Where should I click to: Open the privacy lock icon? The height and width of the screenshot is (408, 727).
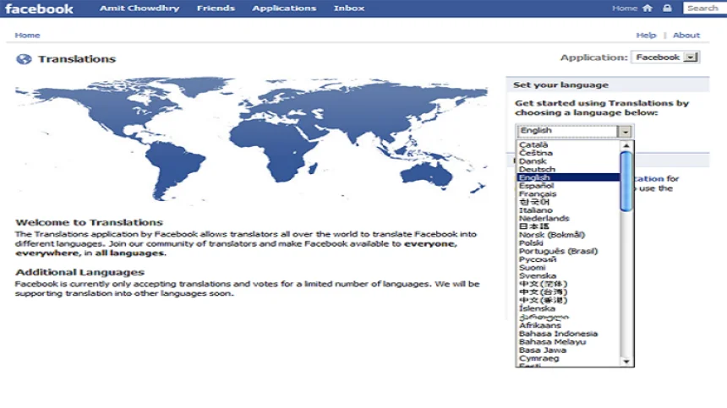click(x=667, y=8)
